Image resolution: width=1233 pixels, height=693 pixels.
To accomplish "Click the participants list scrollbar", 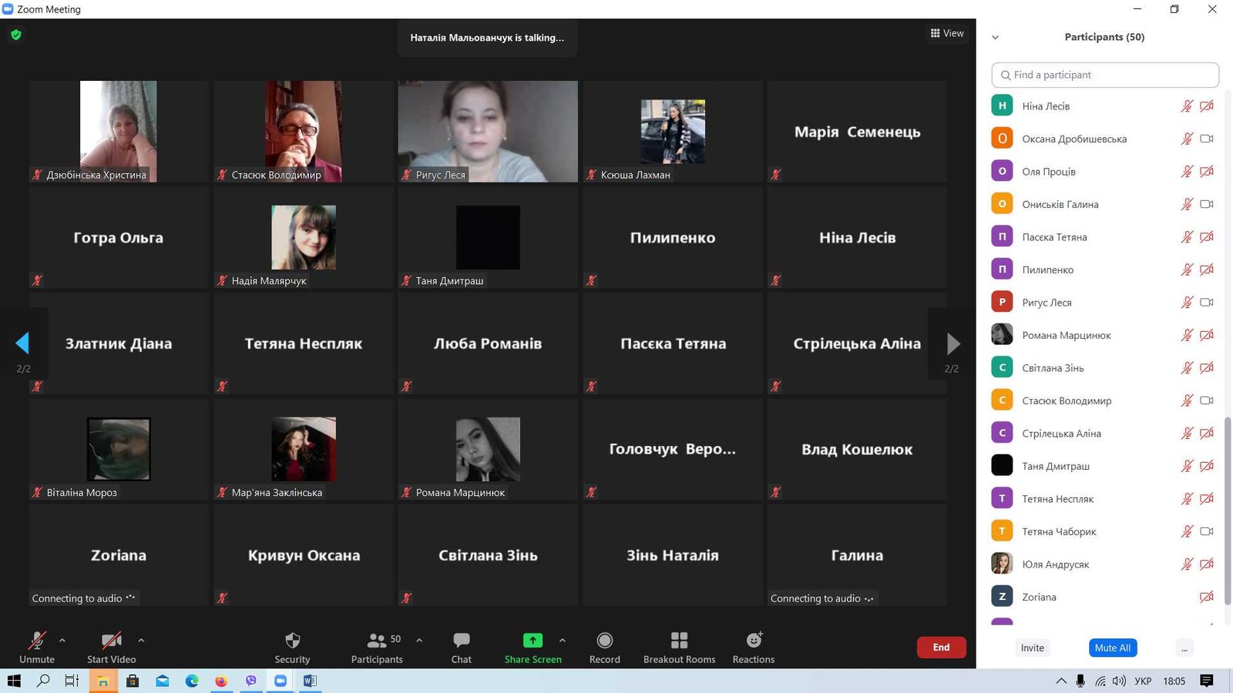I will tap(1228, 508).
